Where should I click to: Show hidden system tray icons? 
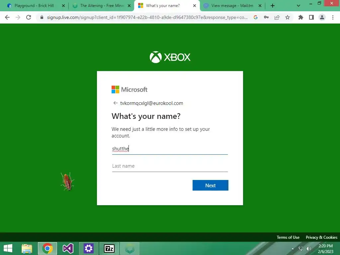(x=293, y=248)
